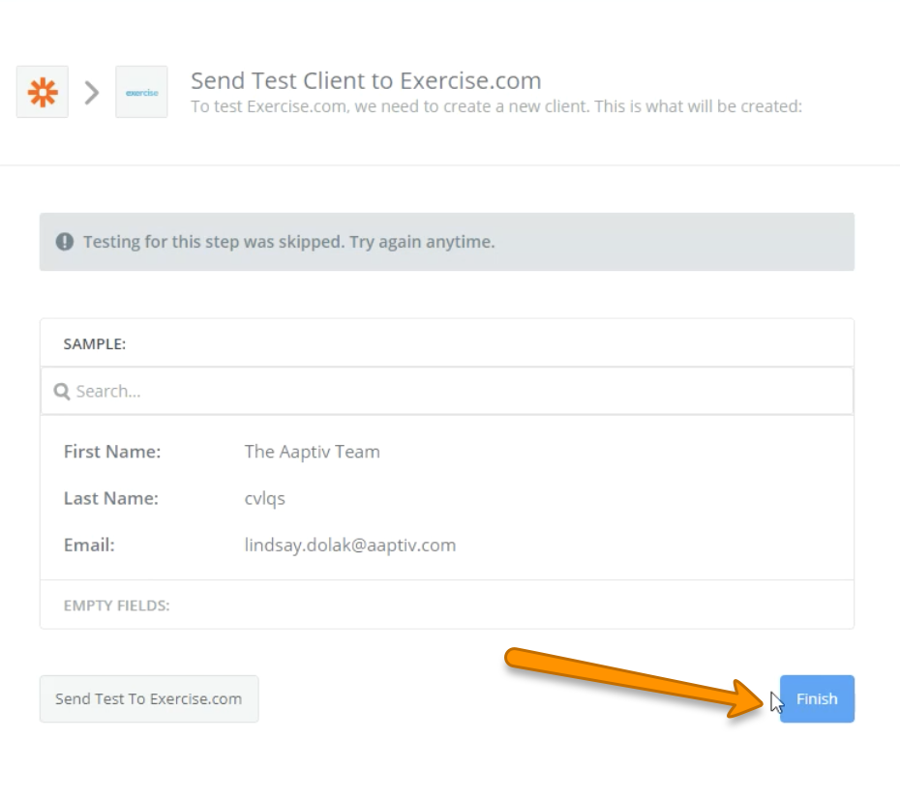The width and height of the screenshot is (900, 799).
Task: Click the orange Zapier trigger app icon
Action: pyautogui.click(x=43, y=92)
